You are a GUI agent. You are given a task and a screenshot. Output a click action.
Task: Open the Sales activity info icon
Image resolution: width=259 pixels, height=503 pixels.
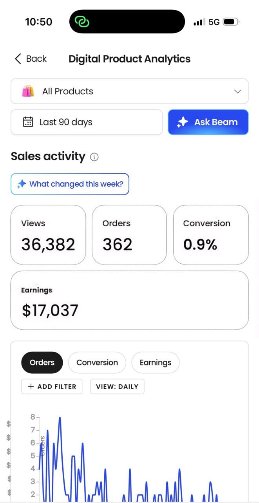point(94,157)
